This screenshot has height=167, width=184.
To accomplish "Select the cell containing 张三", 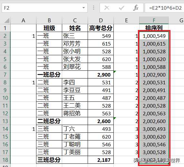I will (x=75, y=36).
